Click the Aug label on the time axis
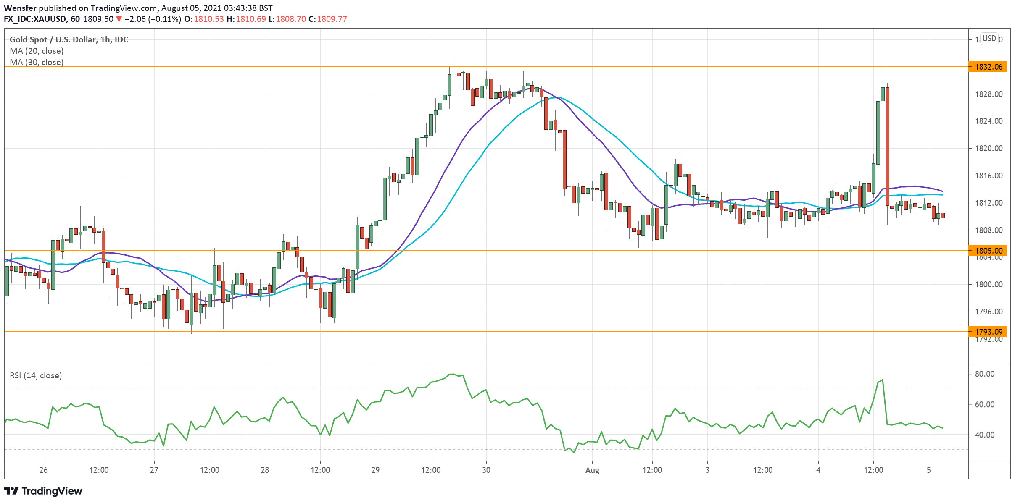Image resolution: width=1015 pixels, height=503 pixels. [593, 471]
